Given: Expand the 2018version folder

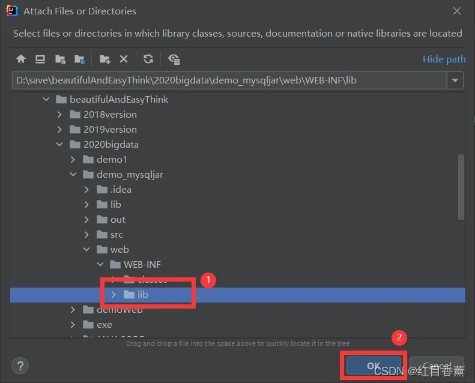Looking at the screenshot, I should click(59, 115).
